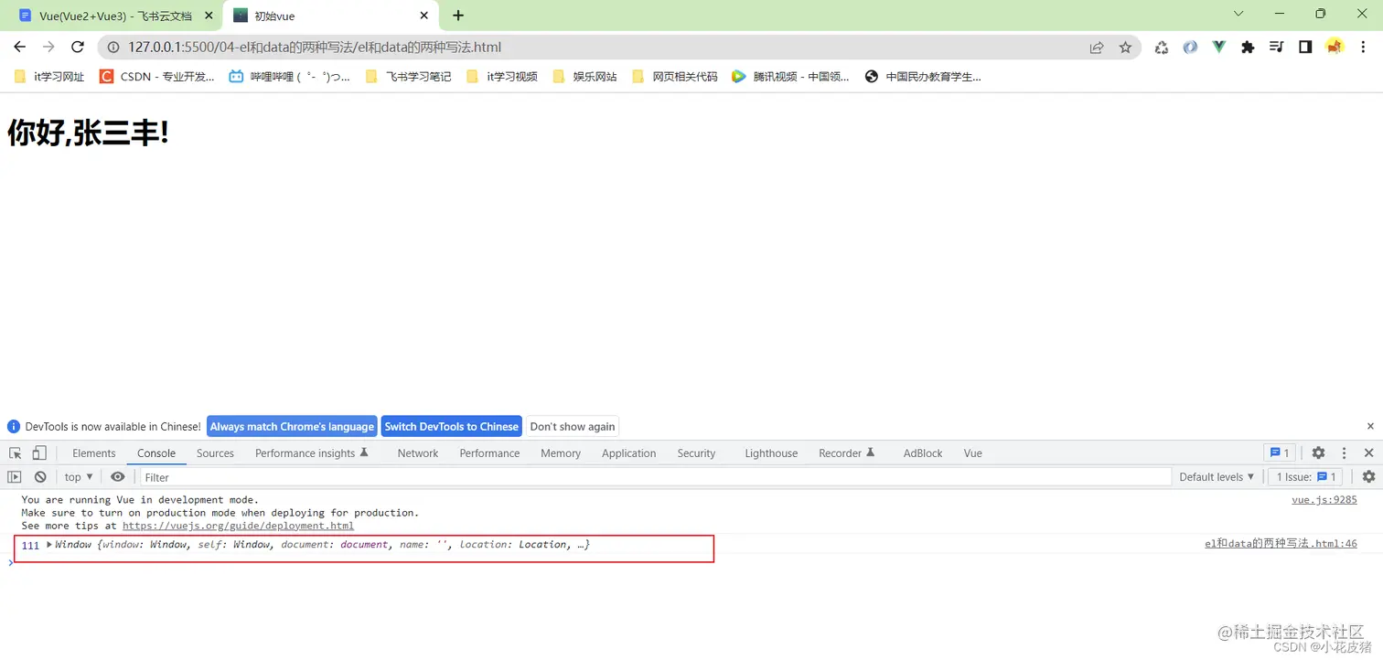The height and width of the screenshot is (660, 1383).
Task: Open the 中国民办教育学生 bookmark
Action: [x=923, y=77]
